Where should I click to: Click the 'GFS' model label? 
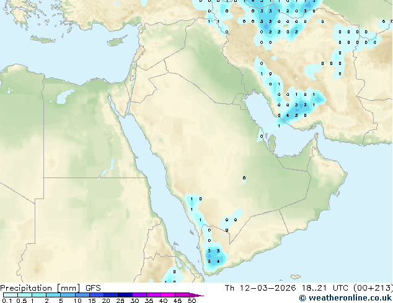click(93, 288)
